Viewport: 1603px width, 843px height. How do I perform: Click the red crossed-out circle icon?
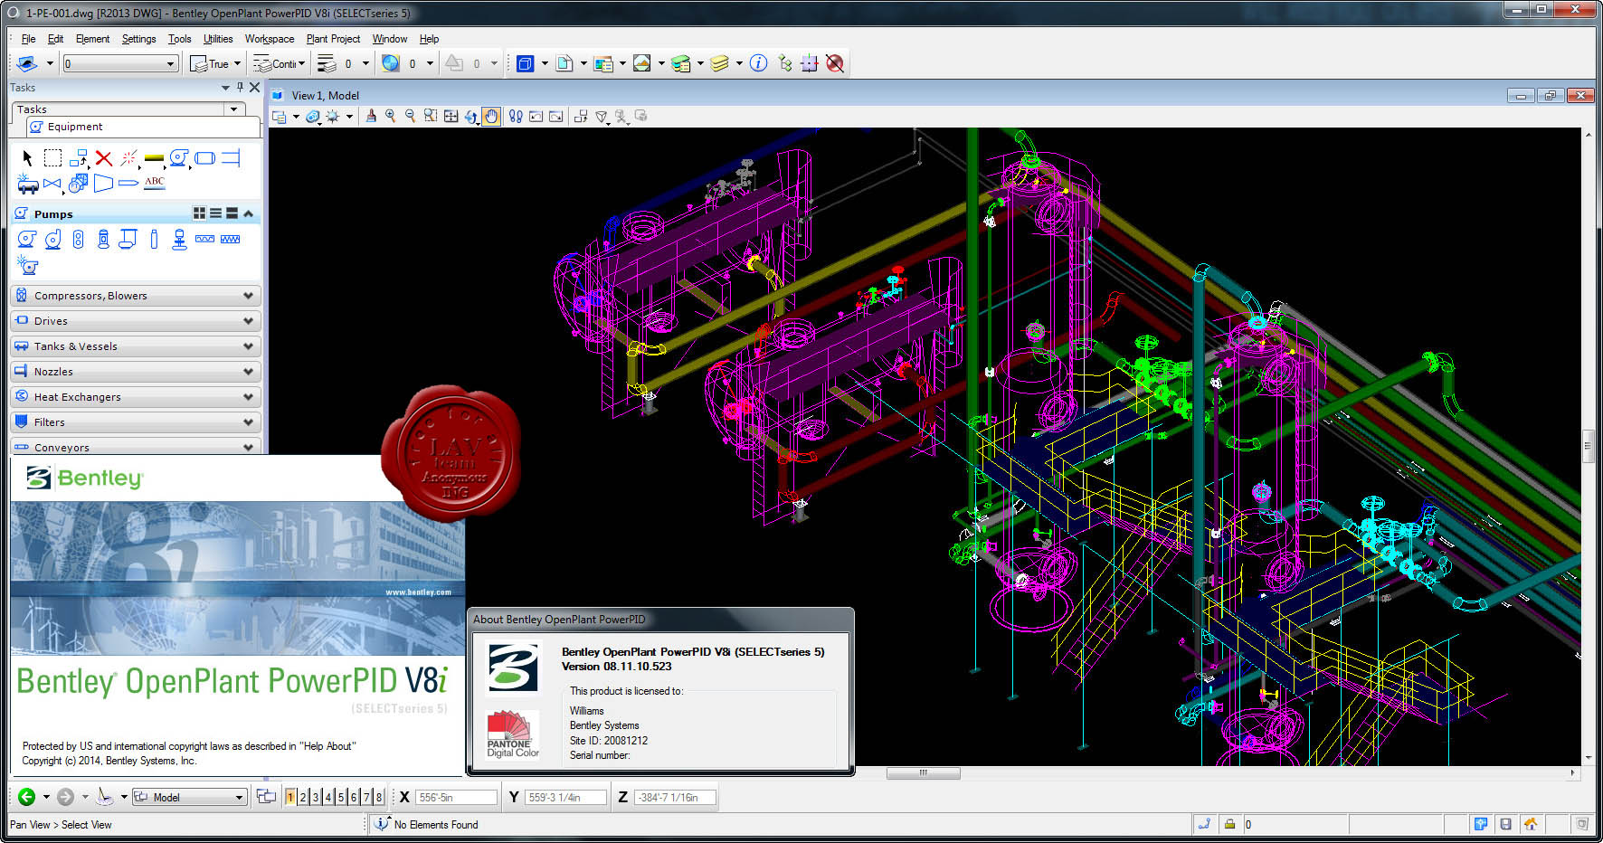pos(835,63)
